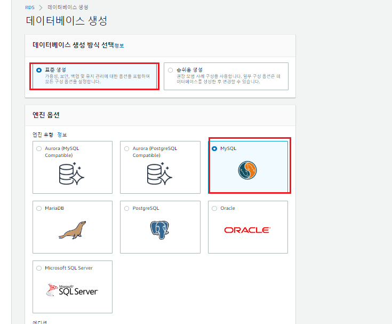The height and width of the screenshot is (324, 392).
Task: Click the Microsoft SQL Server logo
Action: (x=72, y=290)
